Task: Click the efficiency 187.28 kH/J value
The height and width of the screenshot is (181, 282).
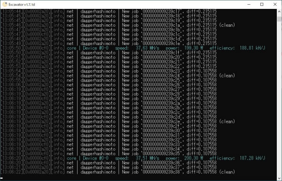Action: [252, 158]
